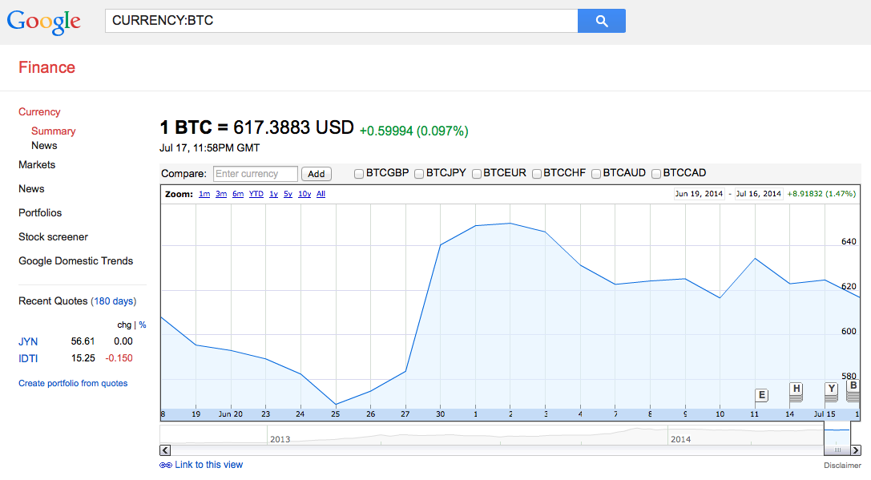Tick the BTCCAD comparison checkbox
The image size is (871, 480).
[656, 173]
